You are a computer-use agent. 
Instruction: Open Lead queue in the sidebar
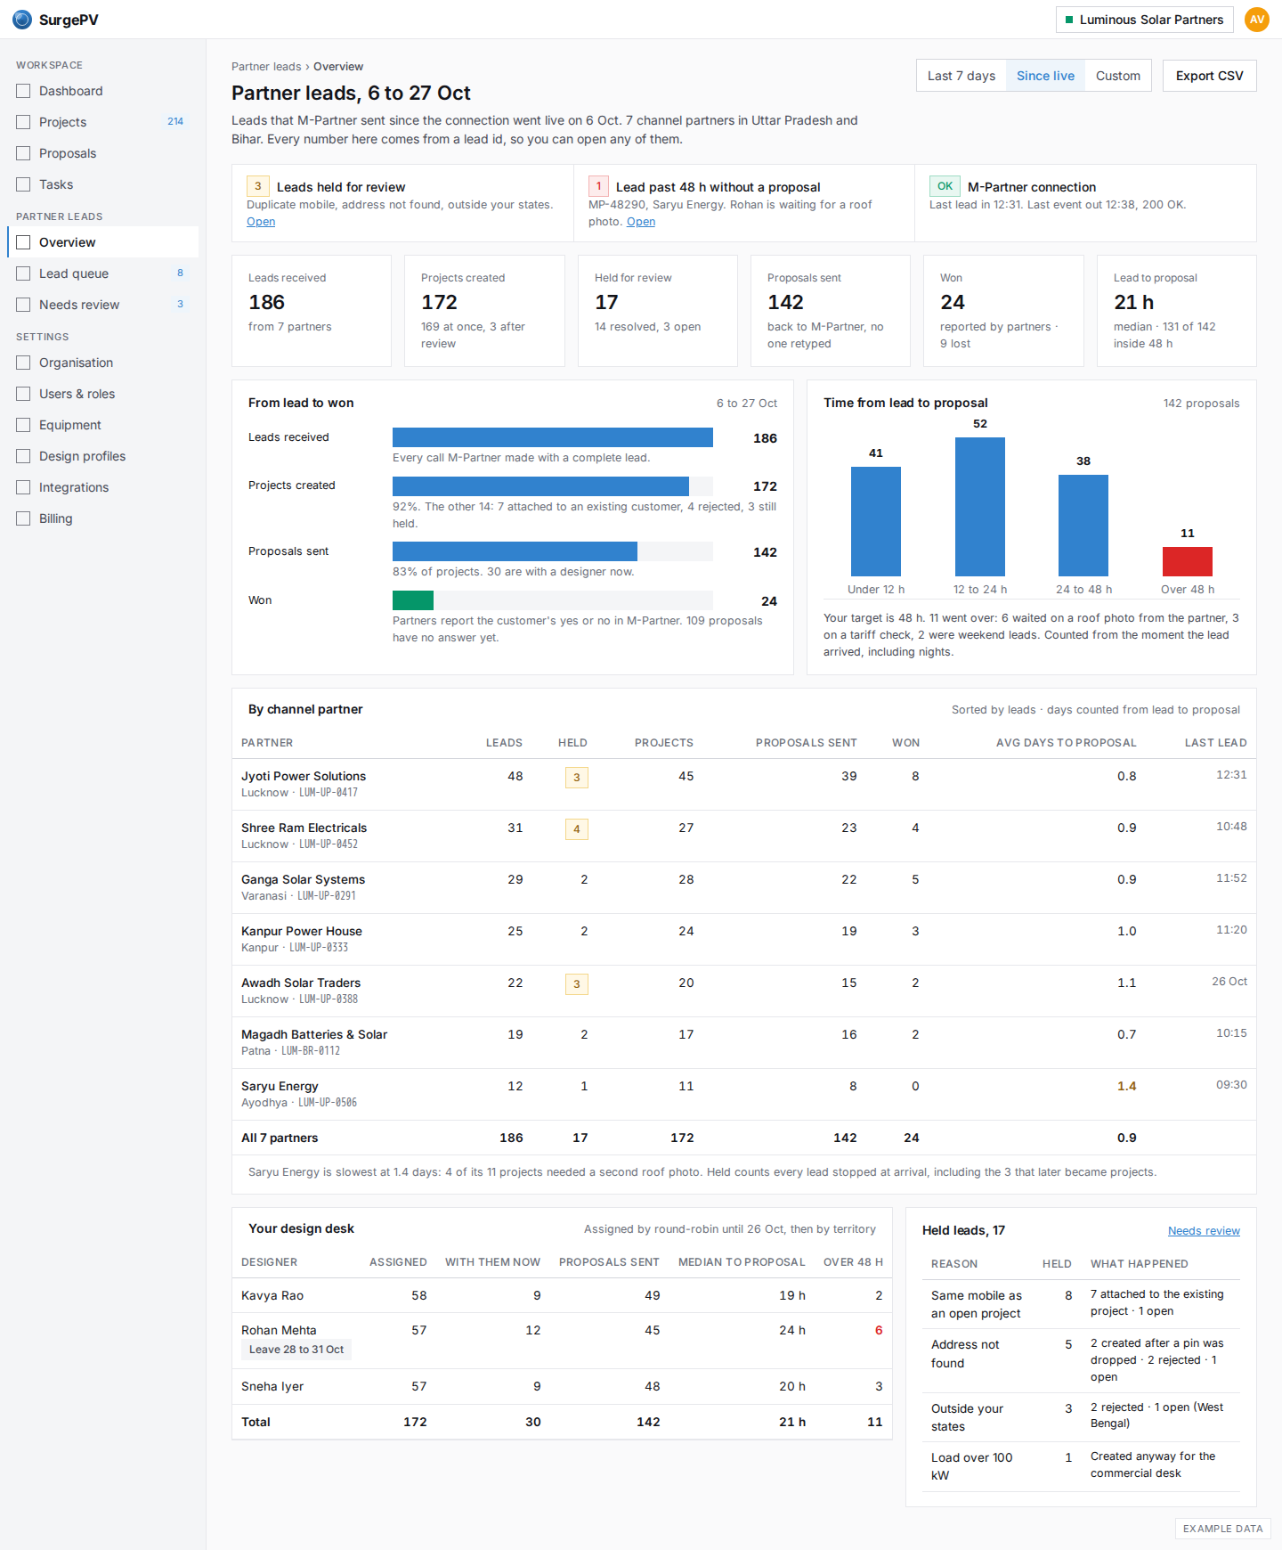click(x=102, y=273)
